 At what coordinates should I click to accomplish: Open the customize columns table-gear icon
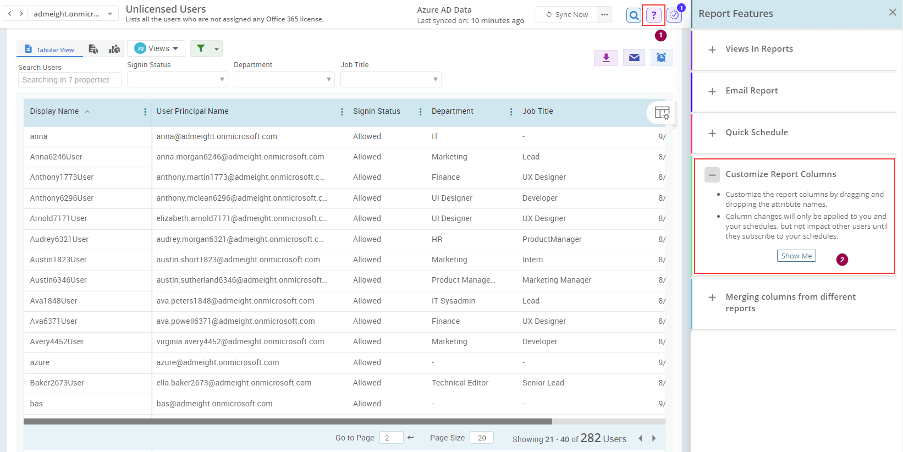tap(662, 113)
